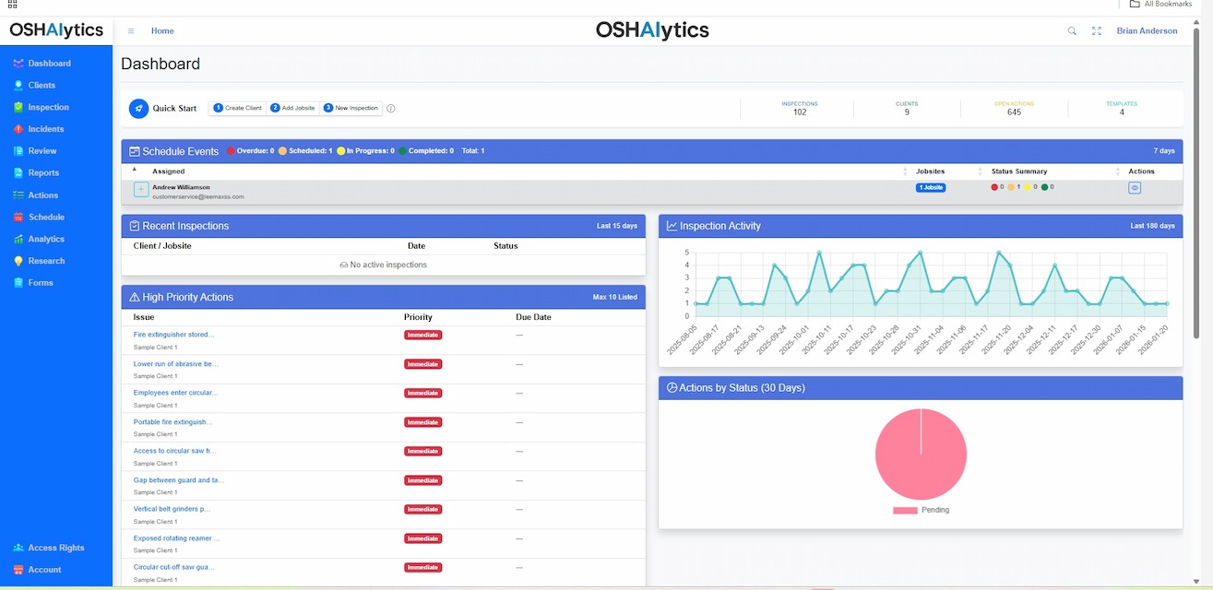The height and width of the screenshot is (590, 1213).
Task: Click the orange Scheduled status dot
Action: point(283,151)
